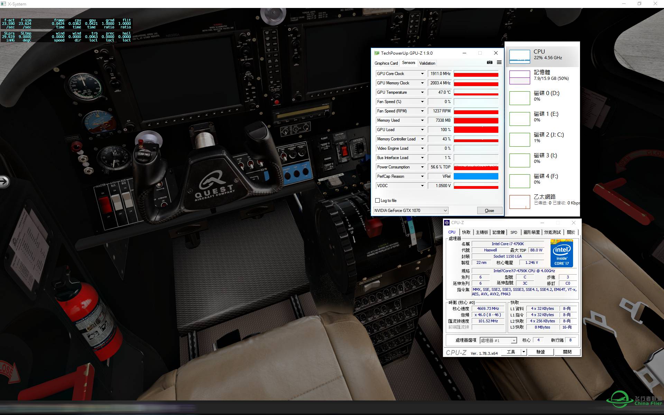
Task: Open Fan Speed (RPM) sensor dropdown
Action: tap(422, 111)
